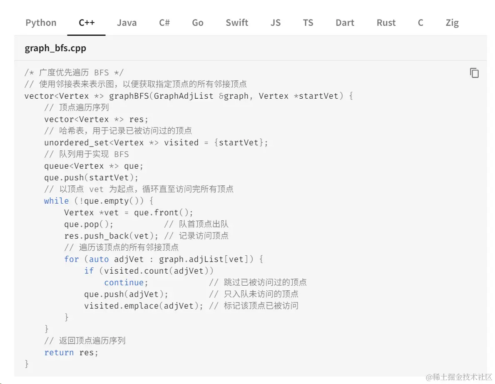Click the active C++ tab
The height and width of the screenshot is (384, 495).
(x=86, y=23)
